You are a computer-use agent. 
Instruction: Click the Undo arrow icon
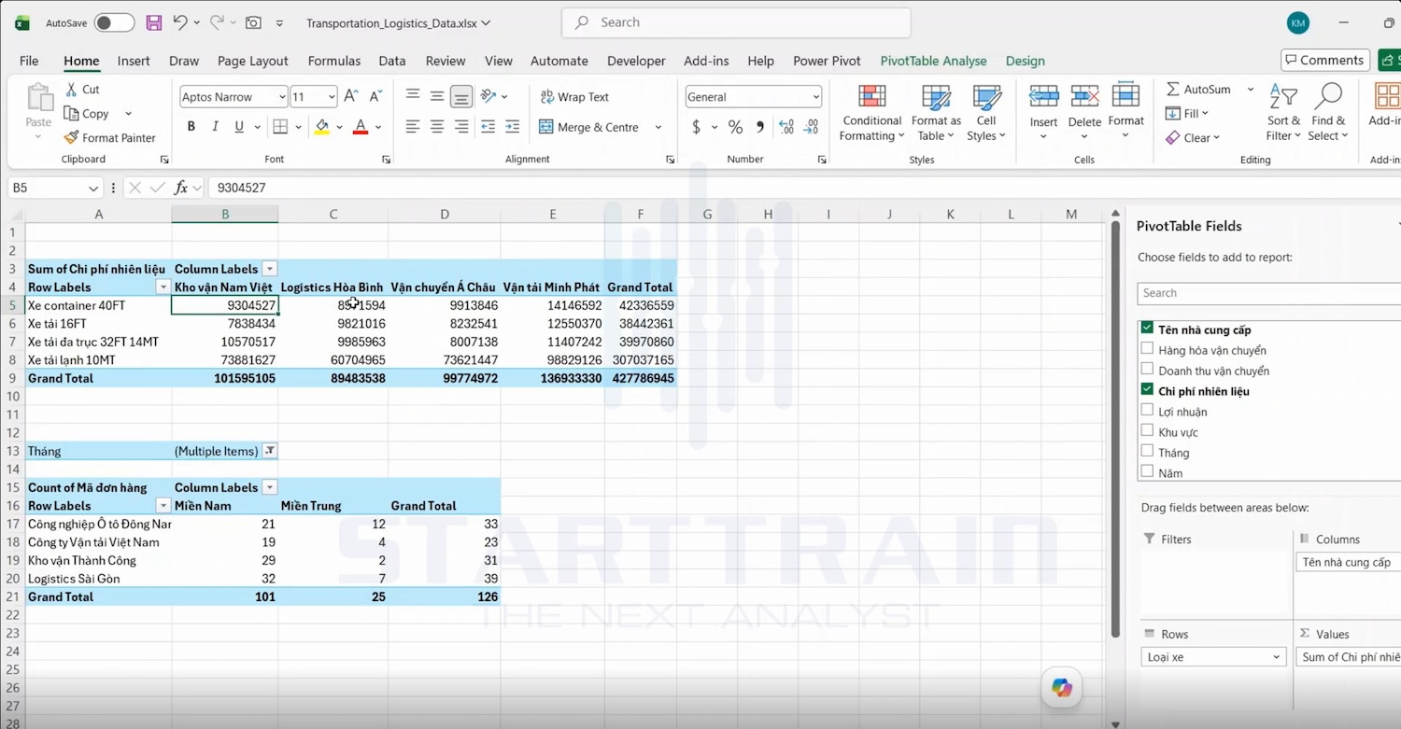click(180, 22)
